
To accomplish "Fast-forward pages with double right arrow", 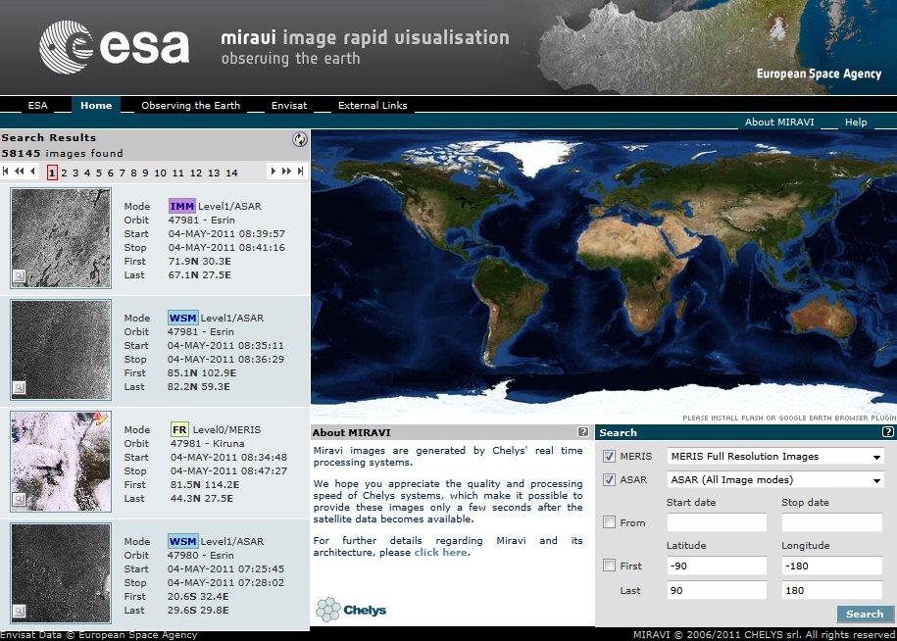I will coord(286,171).
